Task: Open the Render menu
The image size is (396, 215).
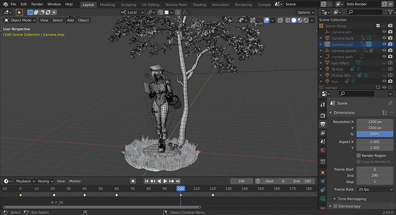Action: (37, 4)
